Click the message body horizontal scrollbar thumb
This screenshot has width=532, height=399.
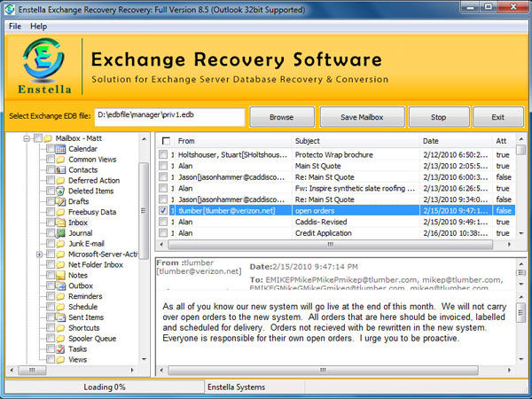[x=323, y=370]
